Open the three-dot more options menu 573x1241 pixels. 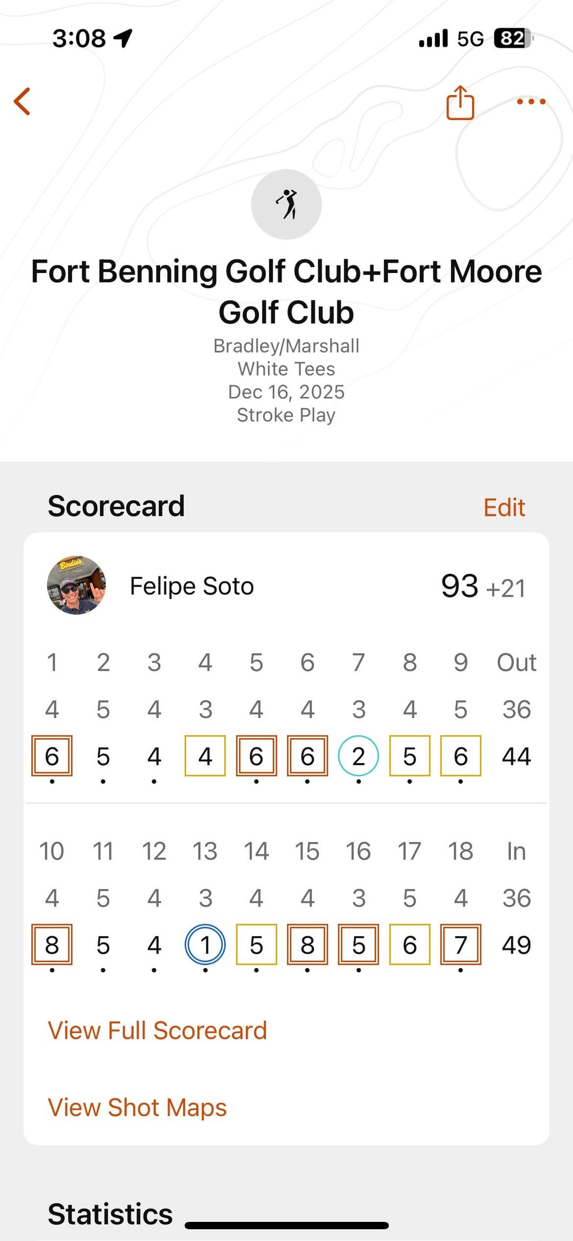531,101
